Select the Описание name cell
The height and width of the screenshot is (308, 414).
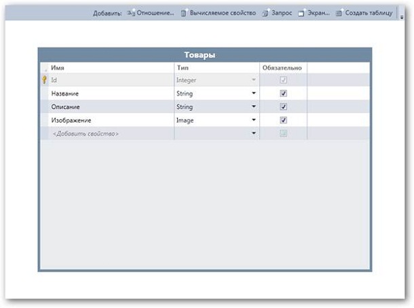111,107
